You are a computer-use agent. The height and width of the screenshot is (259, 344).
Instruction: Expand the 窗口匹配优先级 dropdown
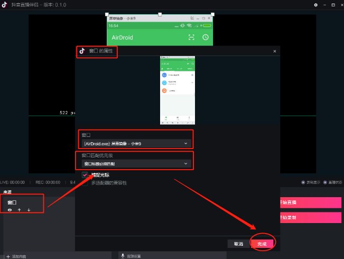tap(136, 164)
